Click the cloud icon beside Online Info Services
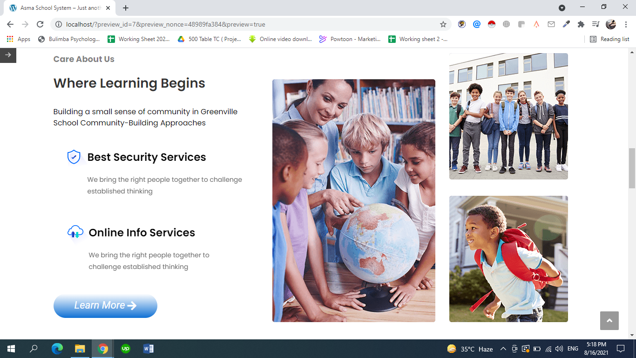 tap(75, 232)
